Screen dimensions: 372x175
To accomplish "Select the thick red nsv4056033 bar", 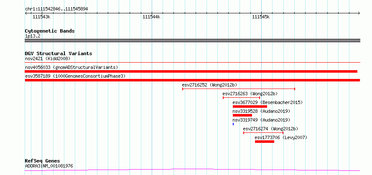I will 191,71.
